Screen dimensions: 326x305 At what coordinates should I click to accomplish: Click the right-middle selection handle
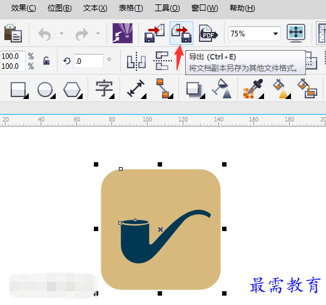pos(224,229)
